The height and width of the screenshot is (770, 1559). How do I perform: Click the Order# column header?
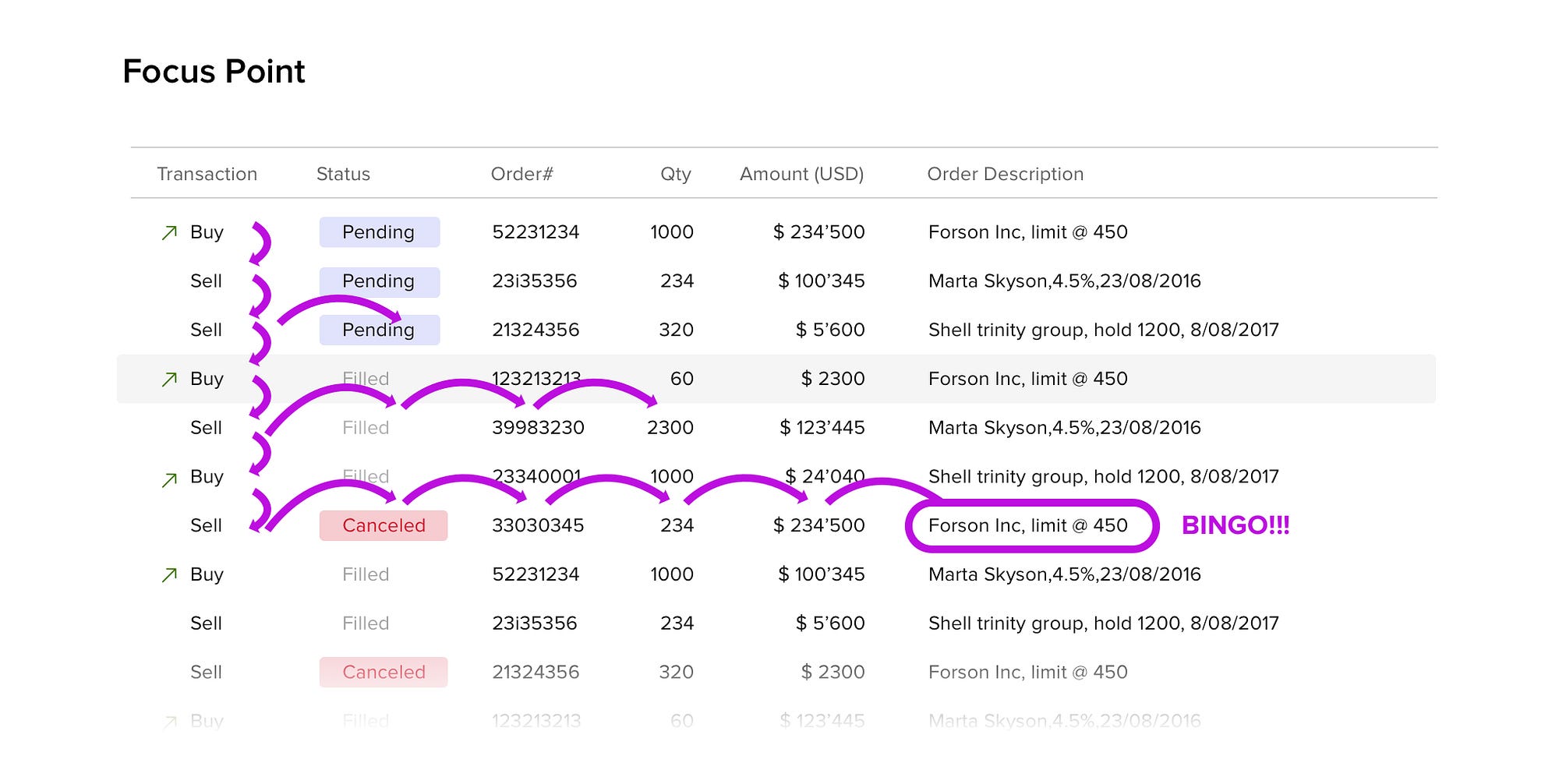pyautogui.click(x=521, y=174)
